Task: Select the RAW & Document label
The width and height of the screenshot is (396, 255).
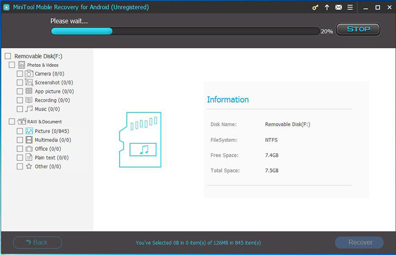Action: click(x=44, y=122)
